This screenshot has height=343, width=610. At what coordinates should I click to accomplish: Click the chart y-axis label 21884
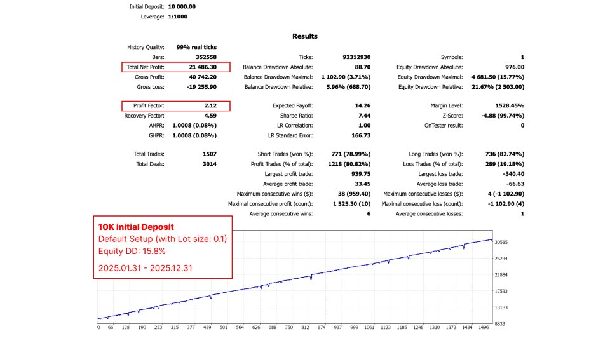501,275
